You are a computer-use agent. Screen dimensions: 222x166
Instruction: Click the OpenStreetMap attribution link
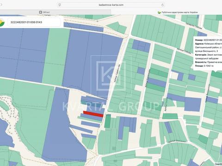218,164
